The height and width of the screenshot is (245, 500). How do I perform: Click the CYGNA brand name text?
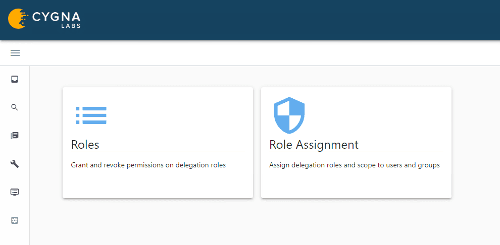click(56, 17)
